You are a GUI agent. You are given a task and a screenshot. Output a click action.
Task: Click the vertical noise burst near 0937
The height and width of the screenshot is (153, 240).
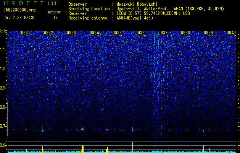158,86
